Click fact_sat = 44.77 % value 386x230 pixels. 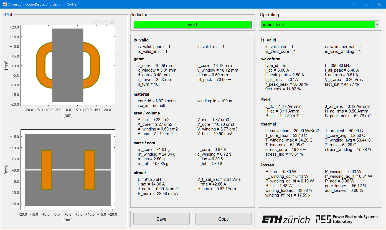tap(342, 84)
